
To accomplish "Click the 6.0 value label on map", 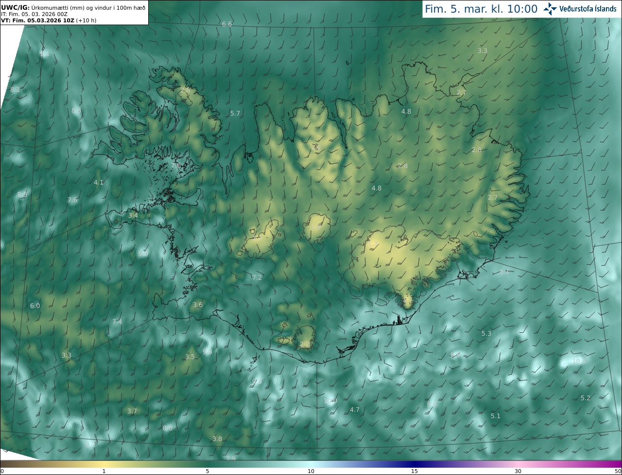I will [x=35, y=305].
